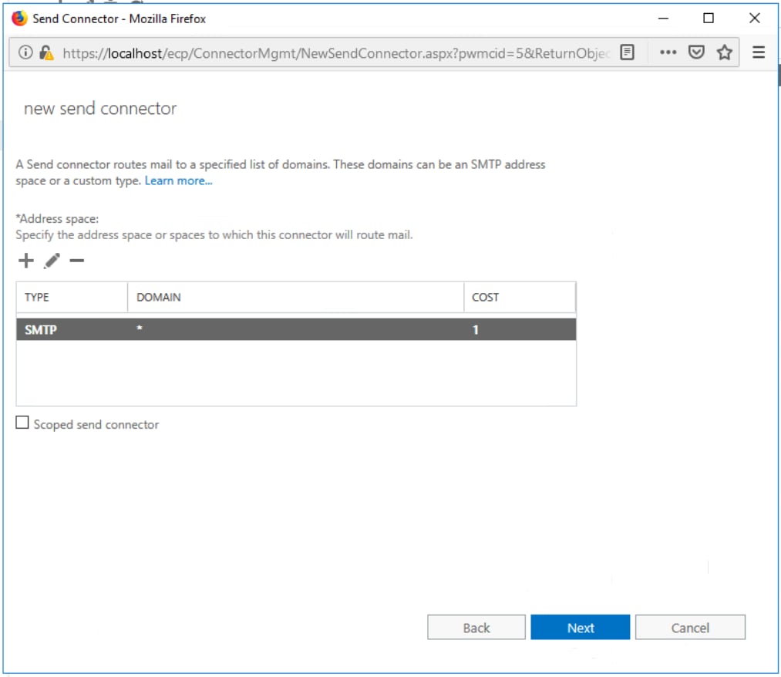Sort by the COST column header
781x677 pixels.
coord(520,298)
